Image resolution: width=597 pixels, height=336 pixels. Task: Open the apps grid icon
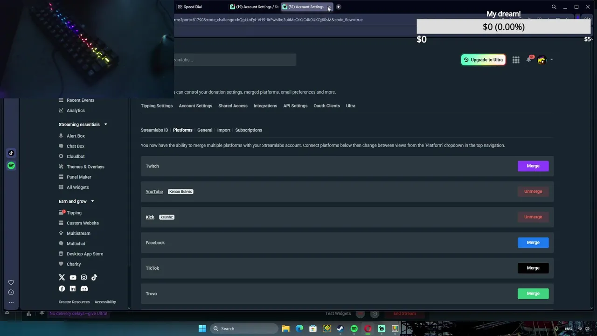coord(516,60)
